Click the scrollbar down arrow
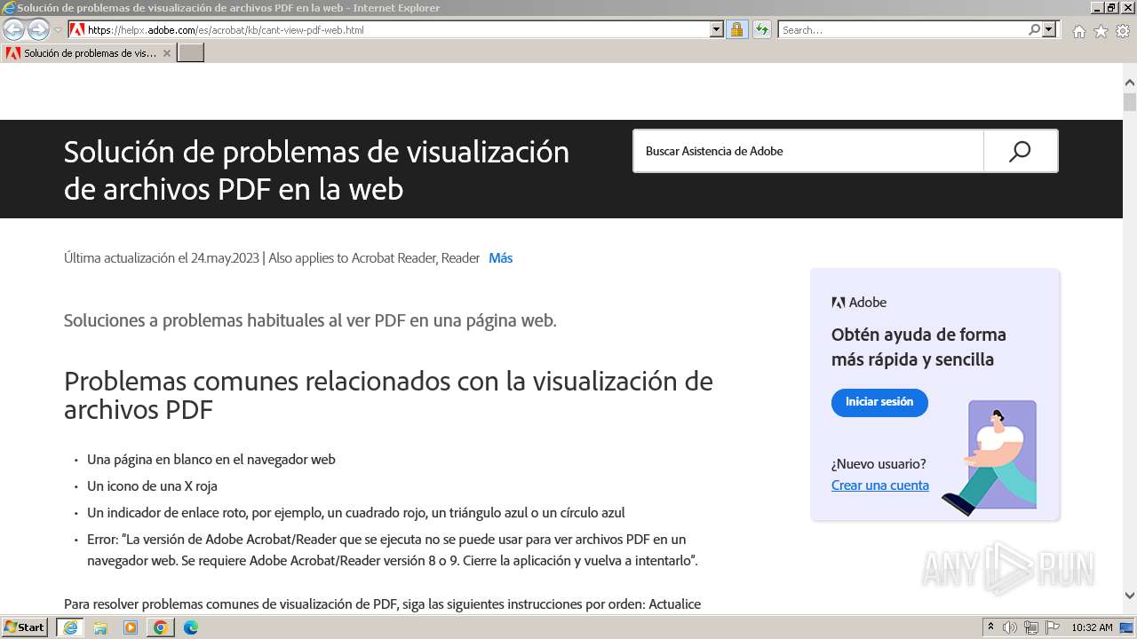The height and width of the screenshot is (639, 1137). (x=1130, y=596)
